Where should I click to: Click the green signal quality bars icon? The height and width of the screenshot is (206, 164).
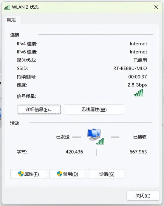[x=139, y=93]
